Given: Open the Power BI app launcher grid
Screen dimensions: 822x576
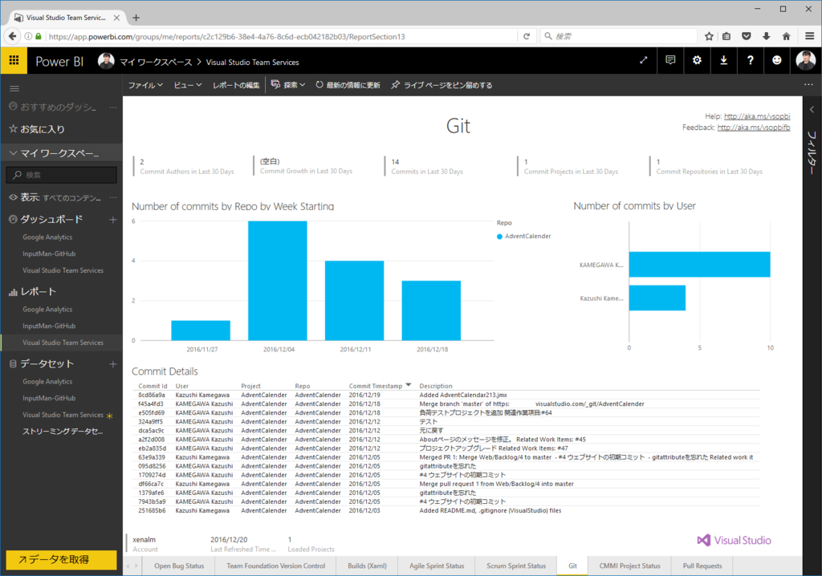Looking at the screenshot, I should 14,61.
